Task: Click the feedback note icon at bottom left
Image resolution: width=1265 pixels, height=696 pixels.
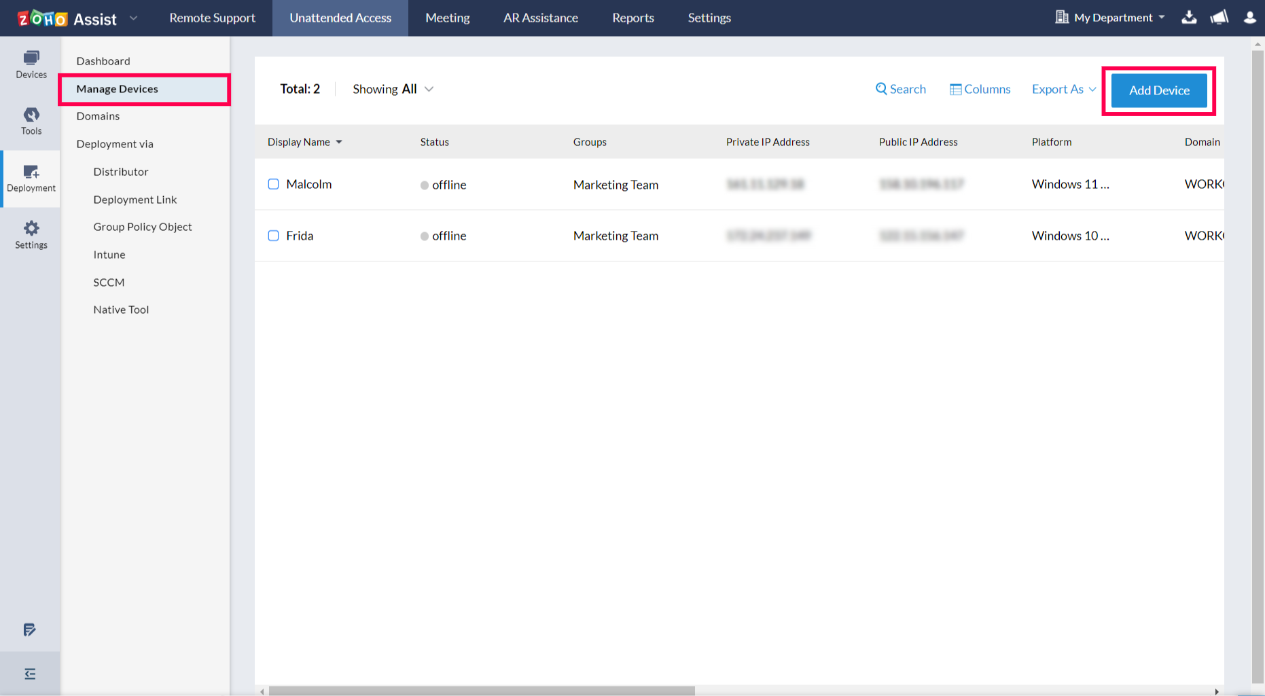Action: [x=30, y=630]
